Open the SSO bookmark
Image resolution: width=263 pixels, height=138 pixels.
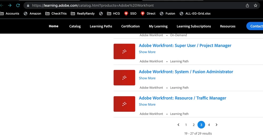point(130,14)
